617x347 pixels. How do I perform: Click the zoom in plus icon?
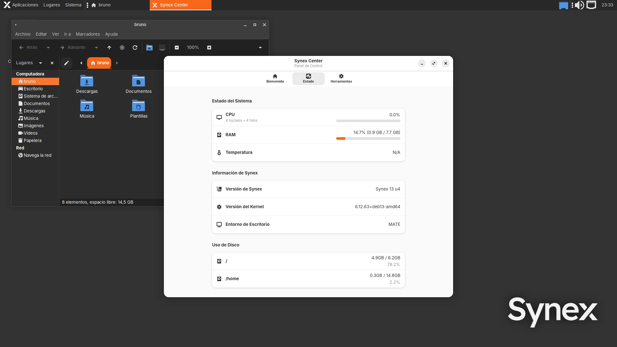point(209,48)
